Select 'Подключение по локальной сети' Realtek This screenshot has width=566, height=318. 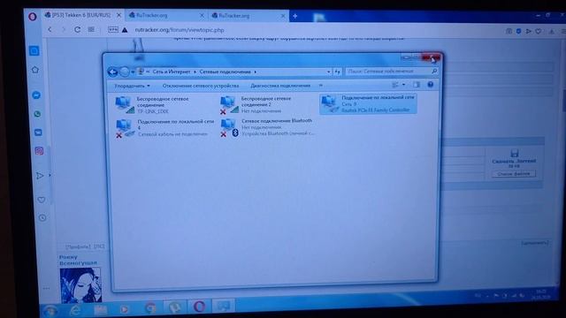pyautogui.click(x=368, y=104)
